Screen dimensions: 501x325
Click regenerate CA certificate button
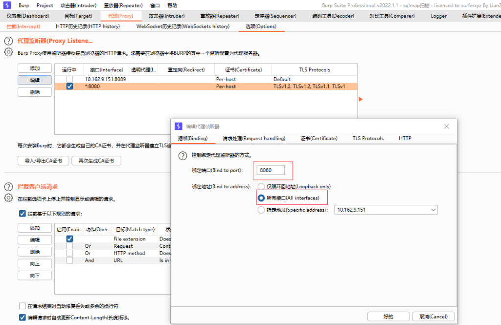pos(96,161)
